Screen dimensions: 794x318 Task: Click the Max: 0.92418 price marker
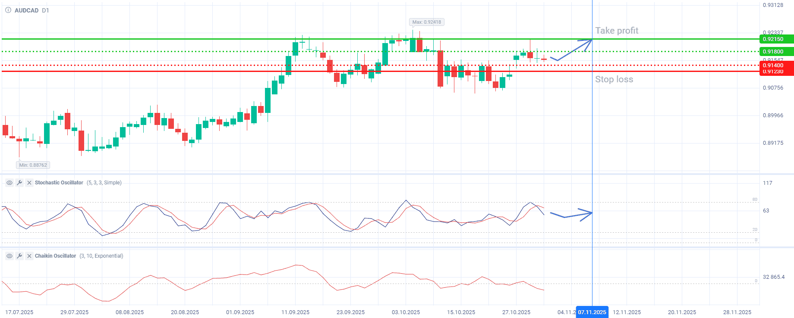426,22
